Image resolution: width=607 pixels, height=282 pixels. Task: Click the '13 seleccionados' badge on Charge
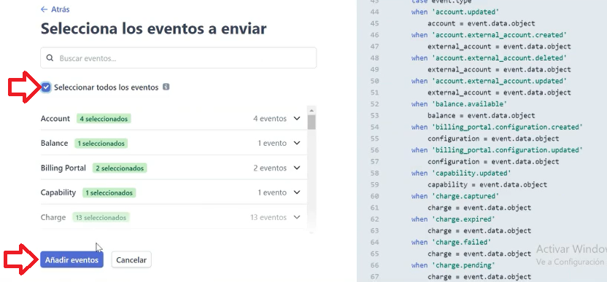click(101, 217)
